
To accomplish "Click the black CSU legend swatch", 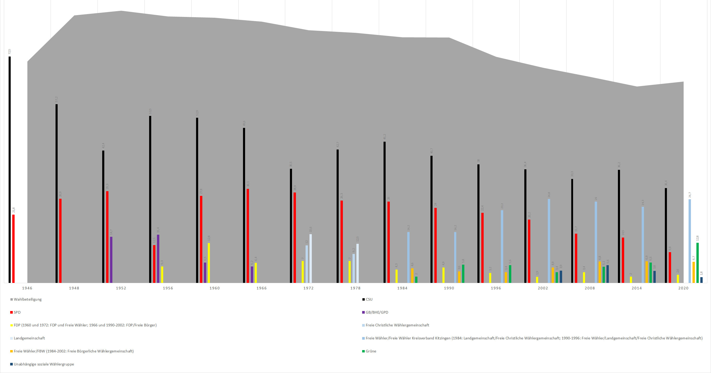I will point(363,299).
